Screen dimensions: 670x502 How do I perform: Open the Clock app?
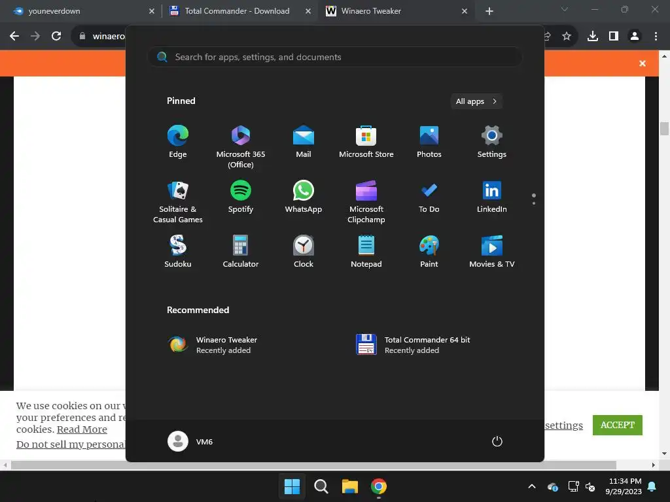(304, 252)
